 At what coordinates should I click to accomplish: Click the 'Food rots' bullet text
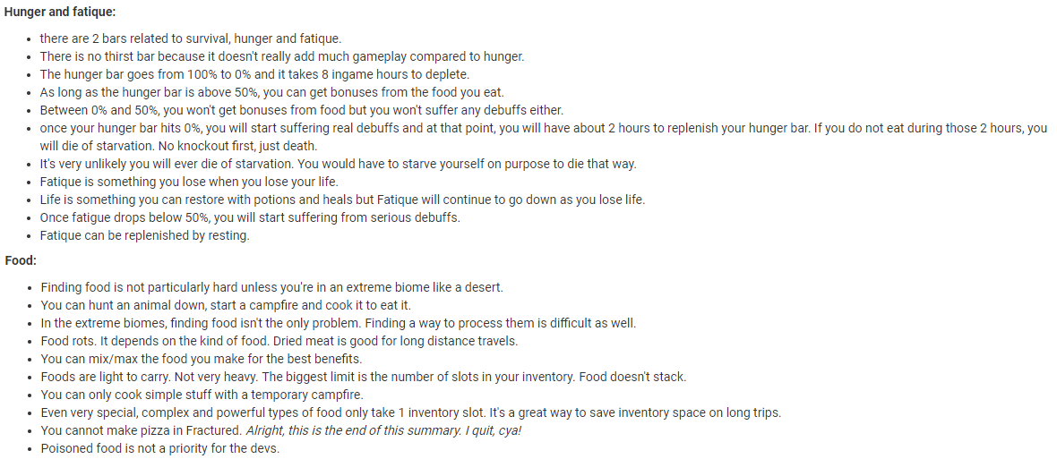279,341
